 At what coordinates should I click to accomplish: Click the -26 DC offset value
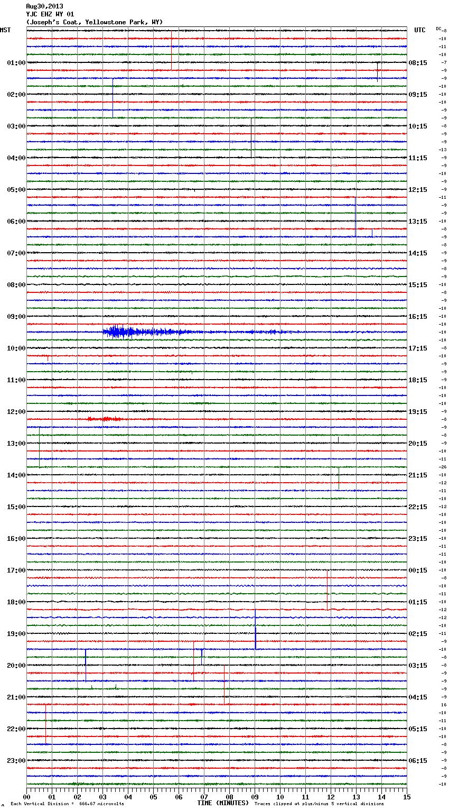click(x=443, y=467)
